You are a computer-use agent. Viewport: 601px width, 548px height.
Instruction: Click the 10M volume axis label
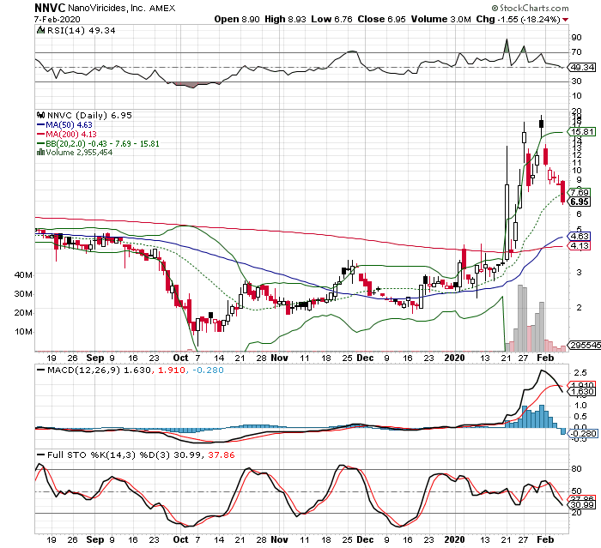click(23, 332)
